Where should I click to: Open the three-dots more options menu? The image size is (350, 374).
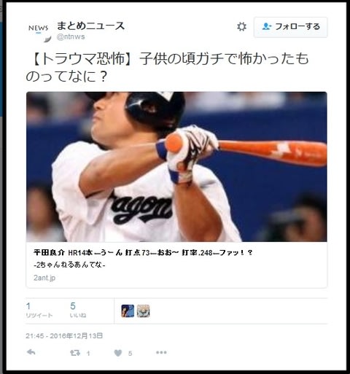tap(161, 352)
